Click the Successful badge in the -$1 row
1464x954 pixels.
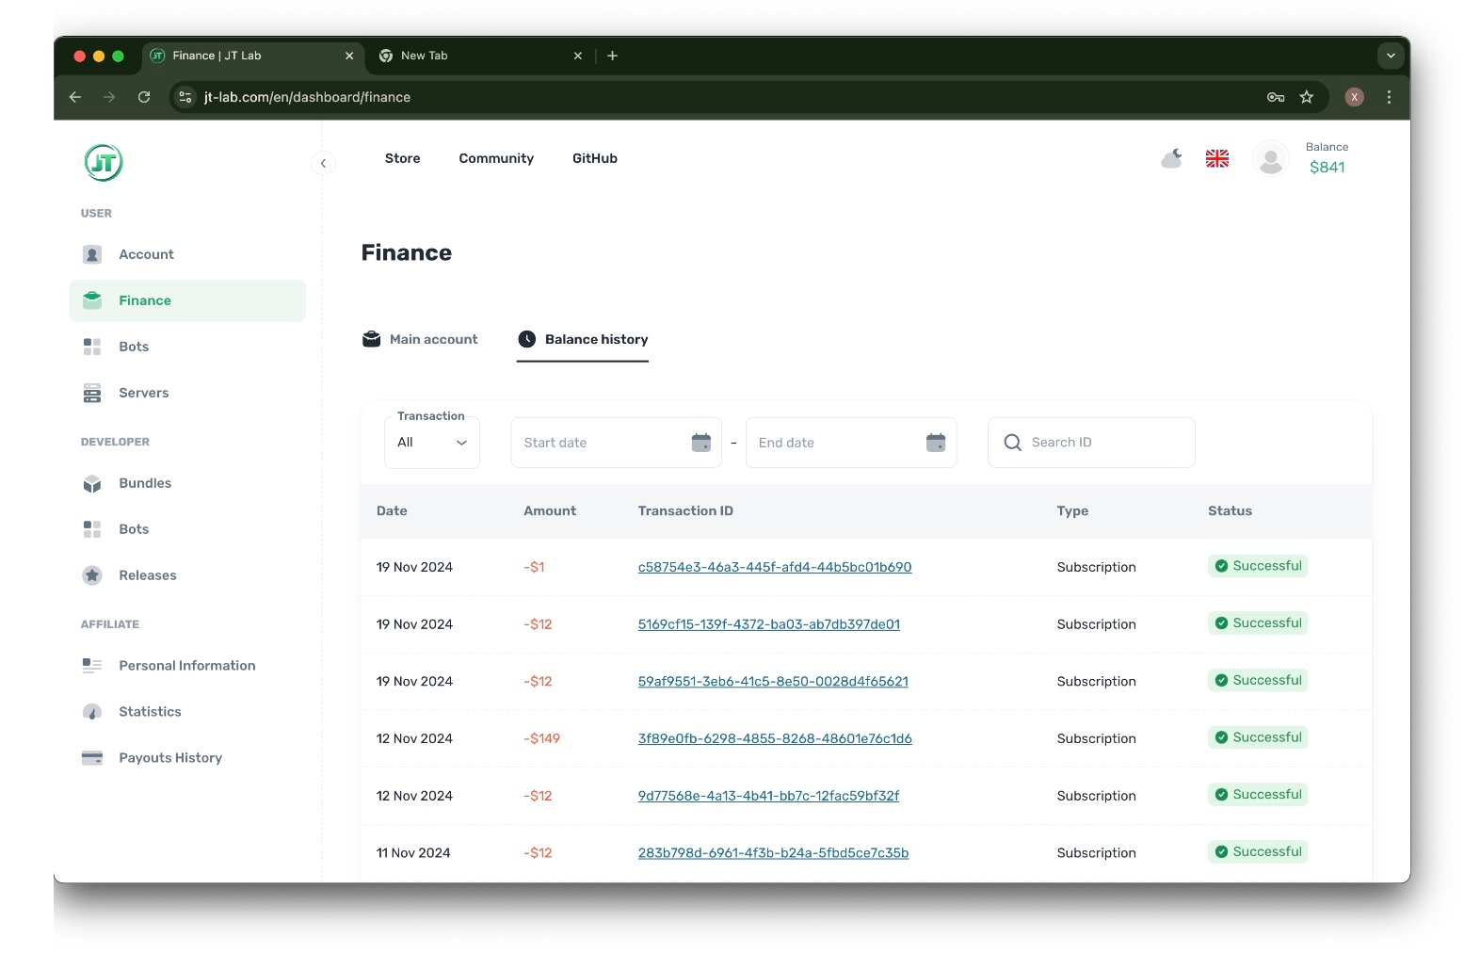click(1258, 566)
